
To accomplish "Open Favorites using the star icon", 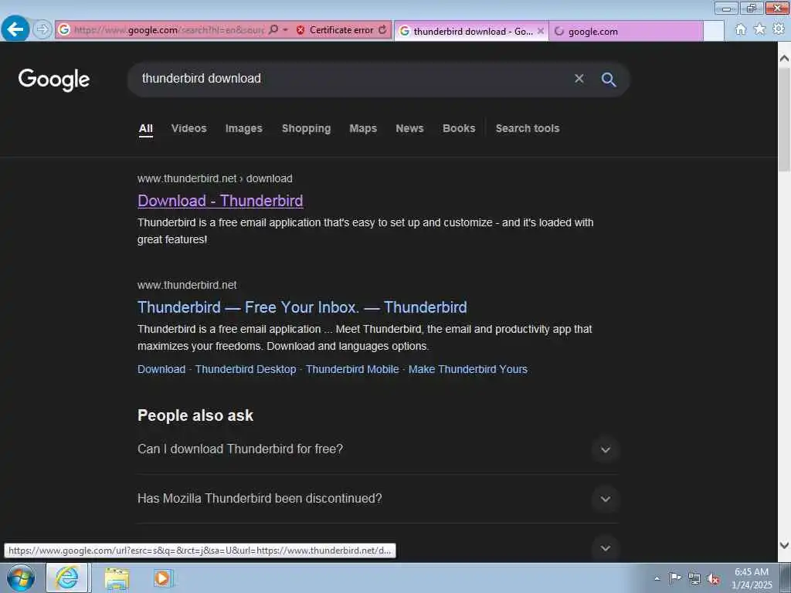I will [759, 29].
